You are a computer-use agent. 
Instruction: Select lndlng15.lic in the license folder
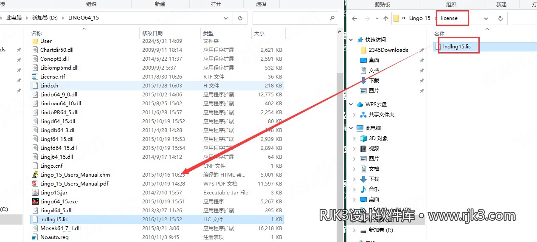457,47
